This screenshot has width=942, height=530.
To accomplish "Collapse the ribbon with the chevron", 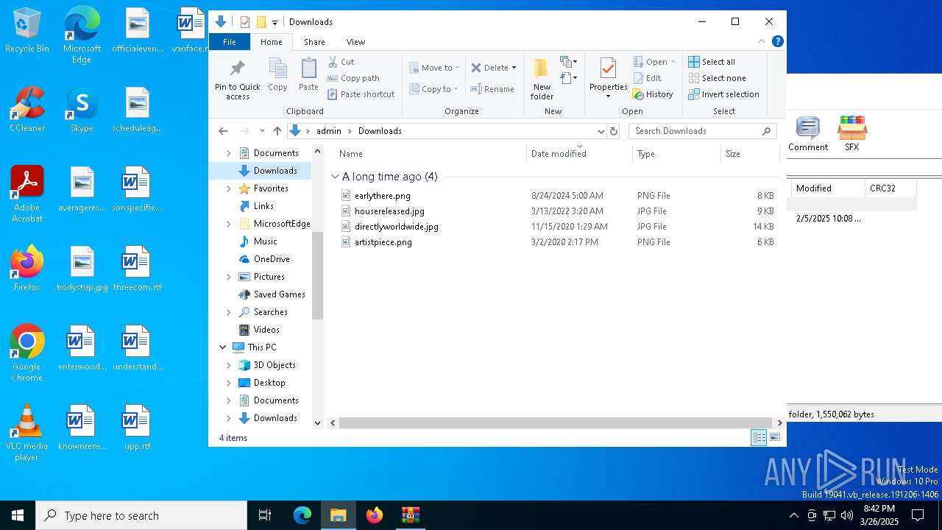I will [762, 41].
